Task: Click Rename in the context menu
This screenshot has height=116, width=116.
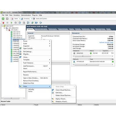Action: point(26,75)
